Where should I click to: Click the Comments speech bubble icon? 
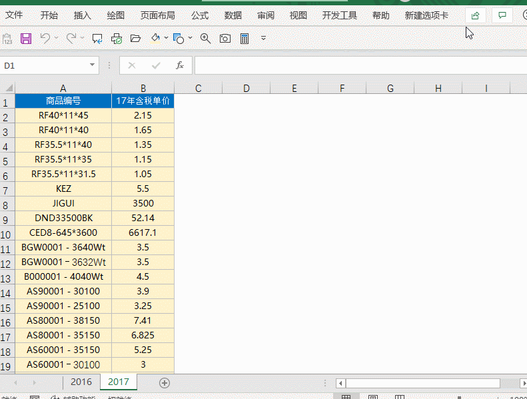pos(502,15)
